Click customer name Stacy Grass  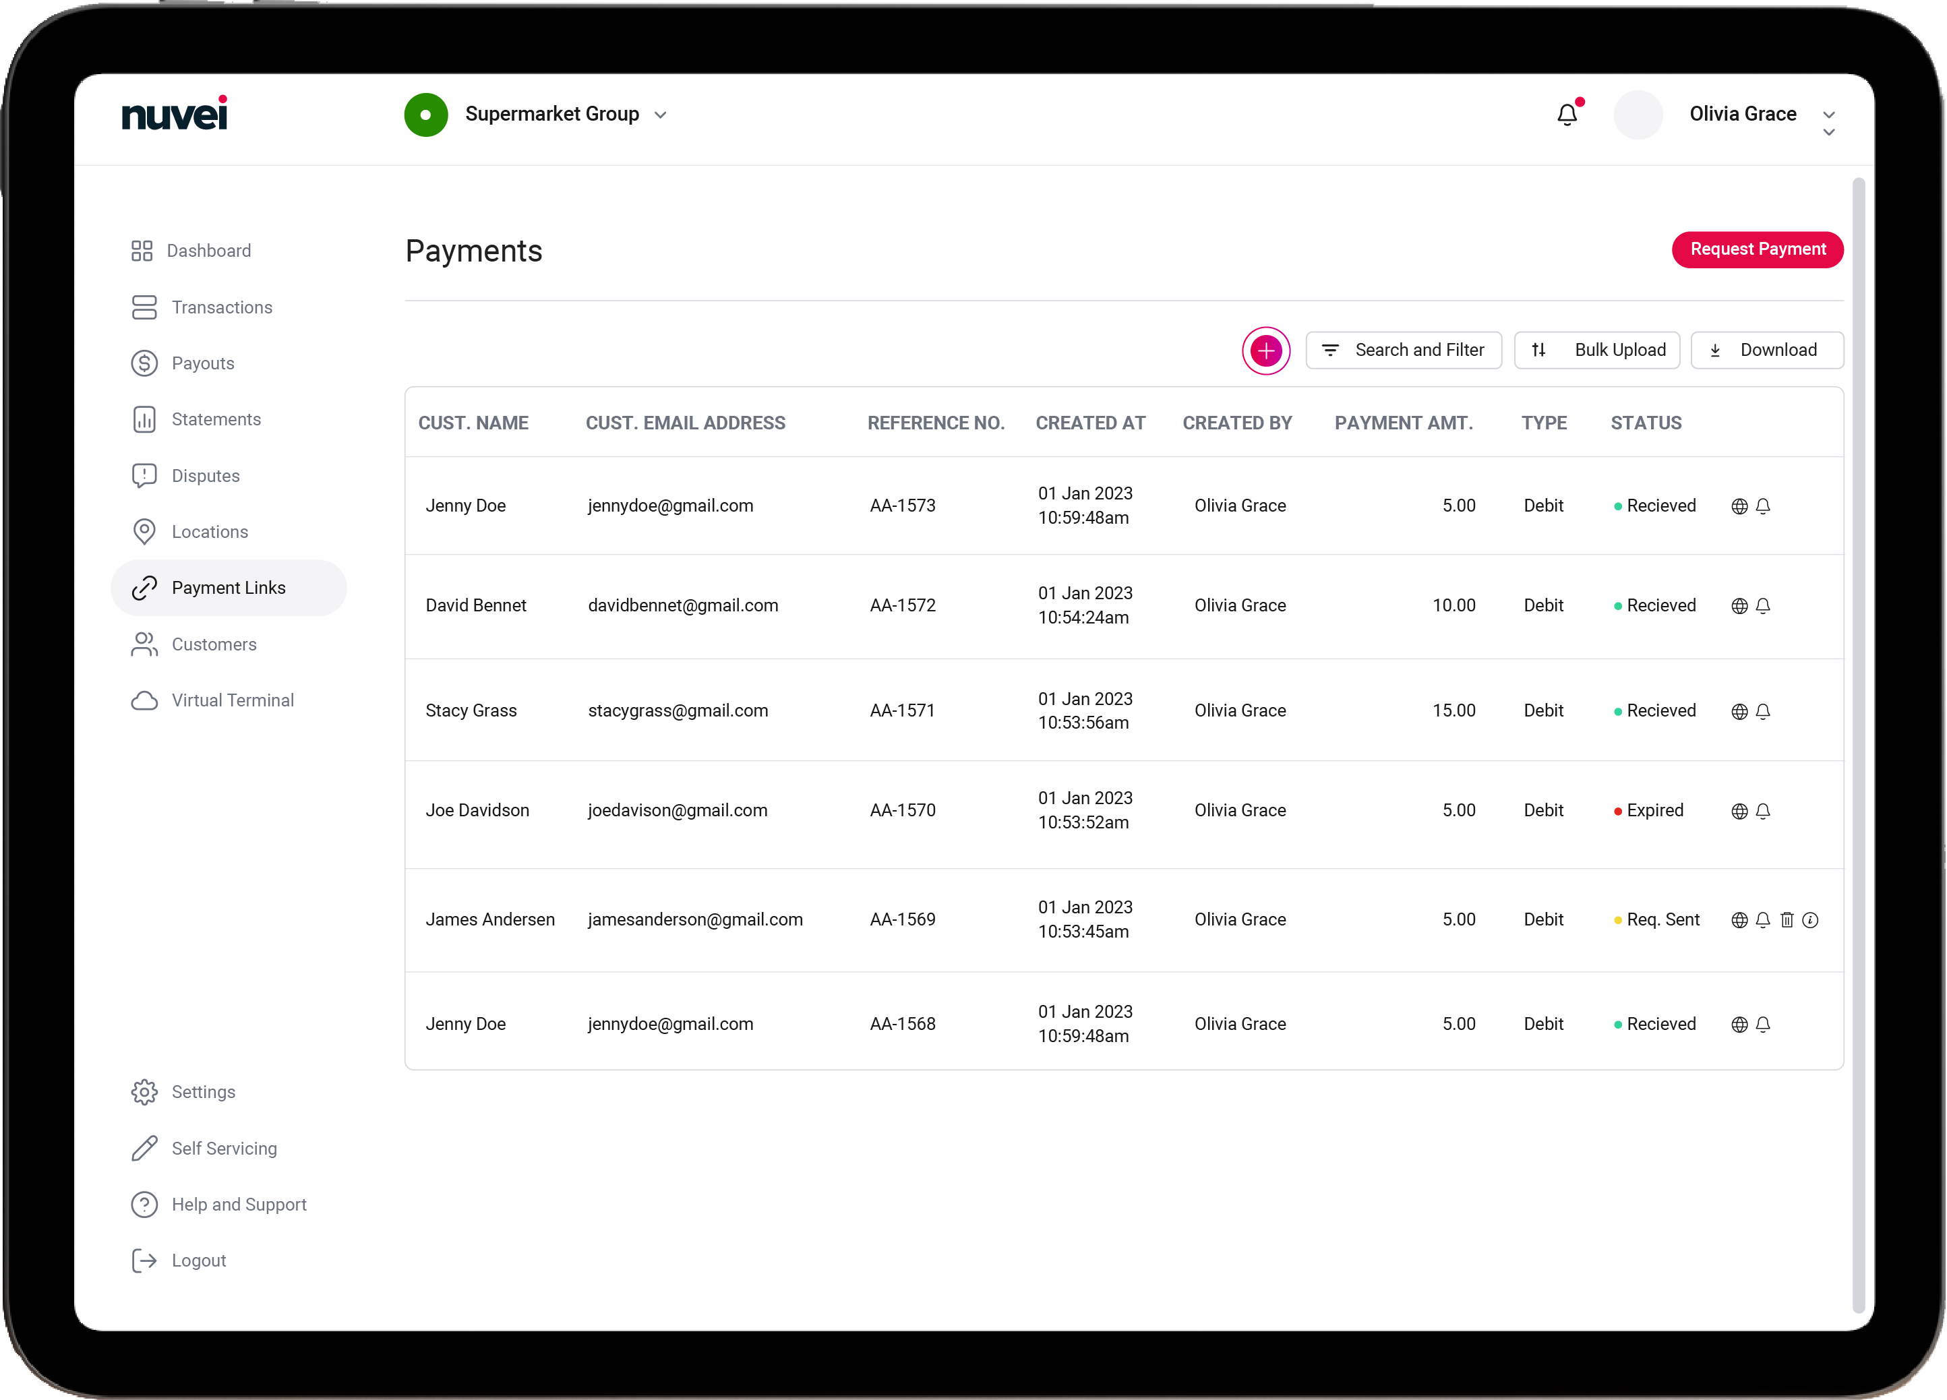point(471,712)
